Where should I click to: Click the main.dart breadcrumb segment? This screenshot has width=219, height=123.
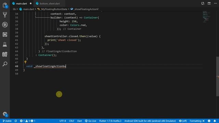[x=28, y=9]
